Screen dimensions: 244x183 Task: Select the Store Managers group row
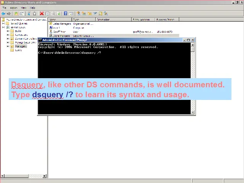114,36
